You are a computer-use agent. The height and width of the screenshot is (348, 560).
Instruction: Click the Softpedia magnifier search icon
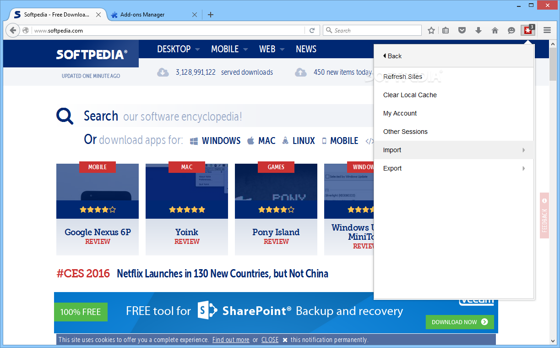[x=65, y=116]
